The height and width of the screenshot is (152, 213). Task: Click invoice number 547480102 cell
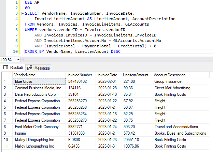pos(81,81)
